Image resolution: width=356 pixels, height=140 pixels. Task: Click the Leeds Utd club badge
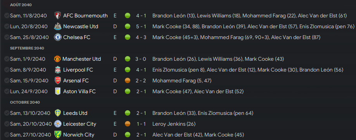pos(58,113)
